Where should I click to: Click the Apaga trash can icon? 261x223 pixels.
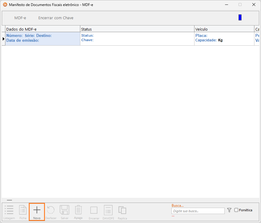click(78, 210)
